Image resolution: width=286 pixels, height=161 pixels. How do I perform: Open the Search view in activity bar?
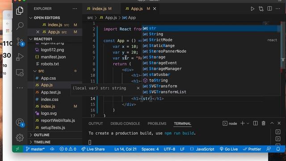pos(20,26)
